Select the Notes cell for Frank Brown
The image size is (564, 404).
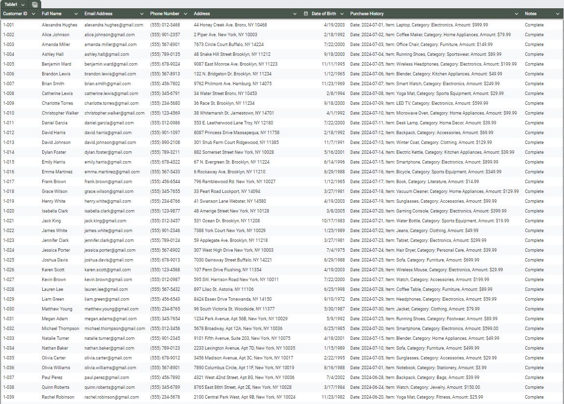pyautogui.click(x=534, y=182)
